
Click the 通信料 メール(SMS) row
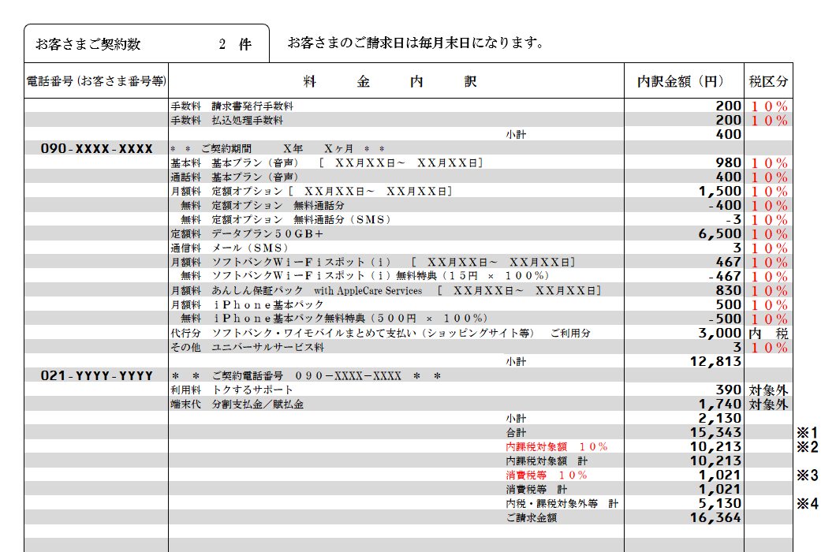click(230, 248)
